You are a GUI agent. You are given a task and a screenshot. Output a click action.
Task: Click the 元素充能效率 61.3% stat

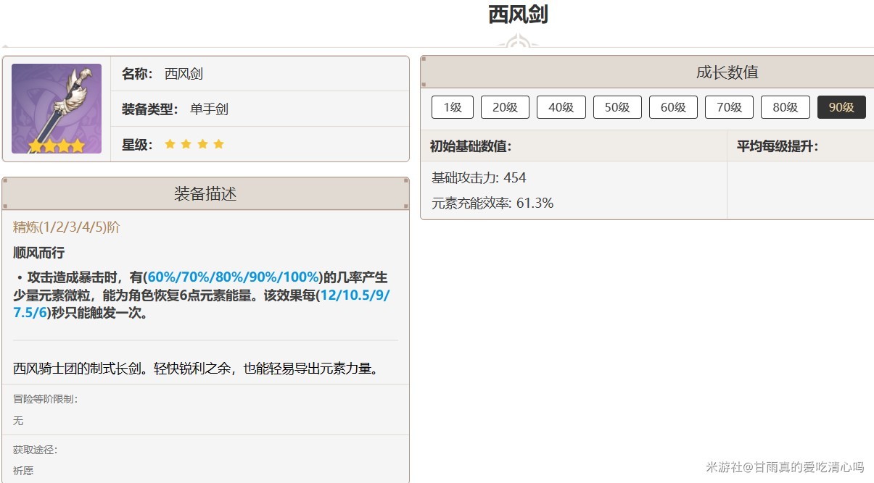coord(492,203)
